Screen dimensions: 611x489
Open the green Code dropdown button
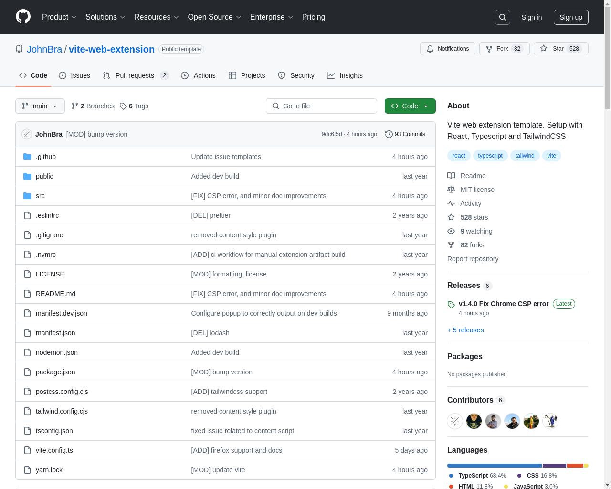(x=410, y=106)
